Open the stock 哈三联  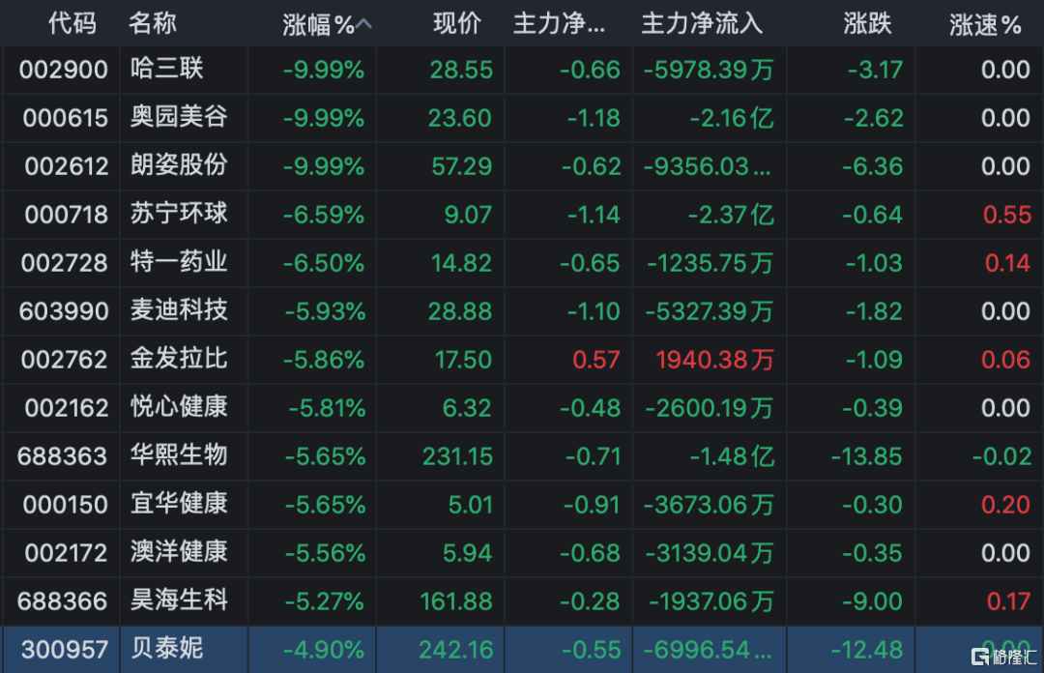(x=166, y=69)
